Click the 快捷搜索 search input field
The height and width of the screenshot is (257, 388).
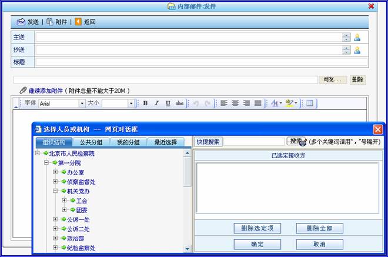point(254,142)
